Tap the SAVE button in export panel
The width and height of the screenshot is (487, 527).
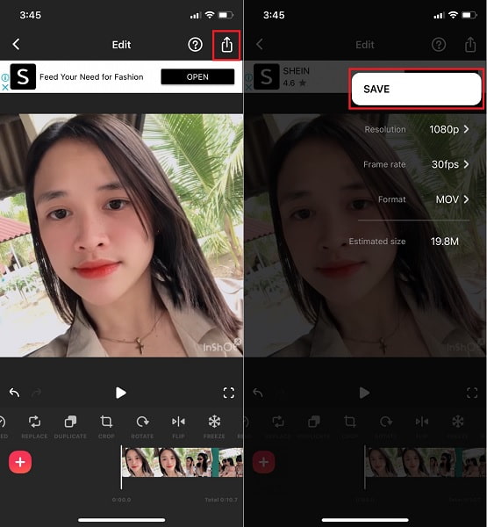point(417,89)
